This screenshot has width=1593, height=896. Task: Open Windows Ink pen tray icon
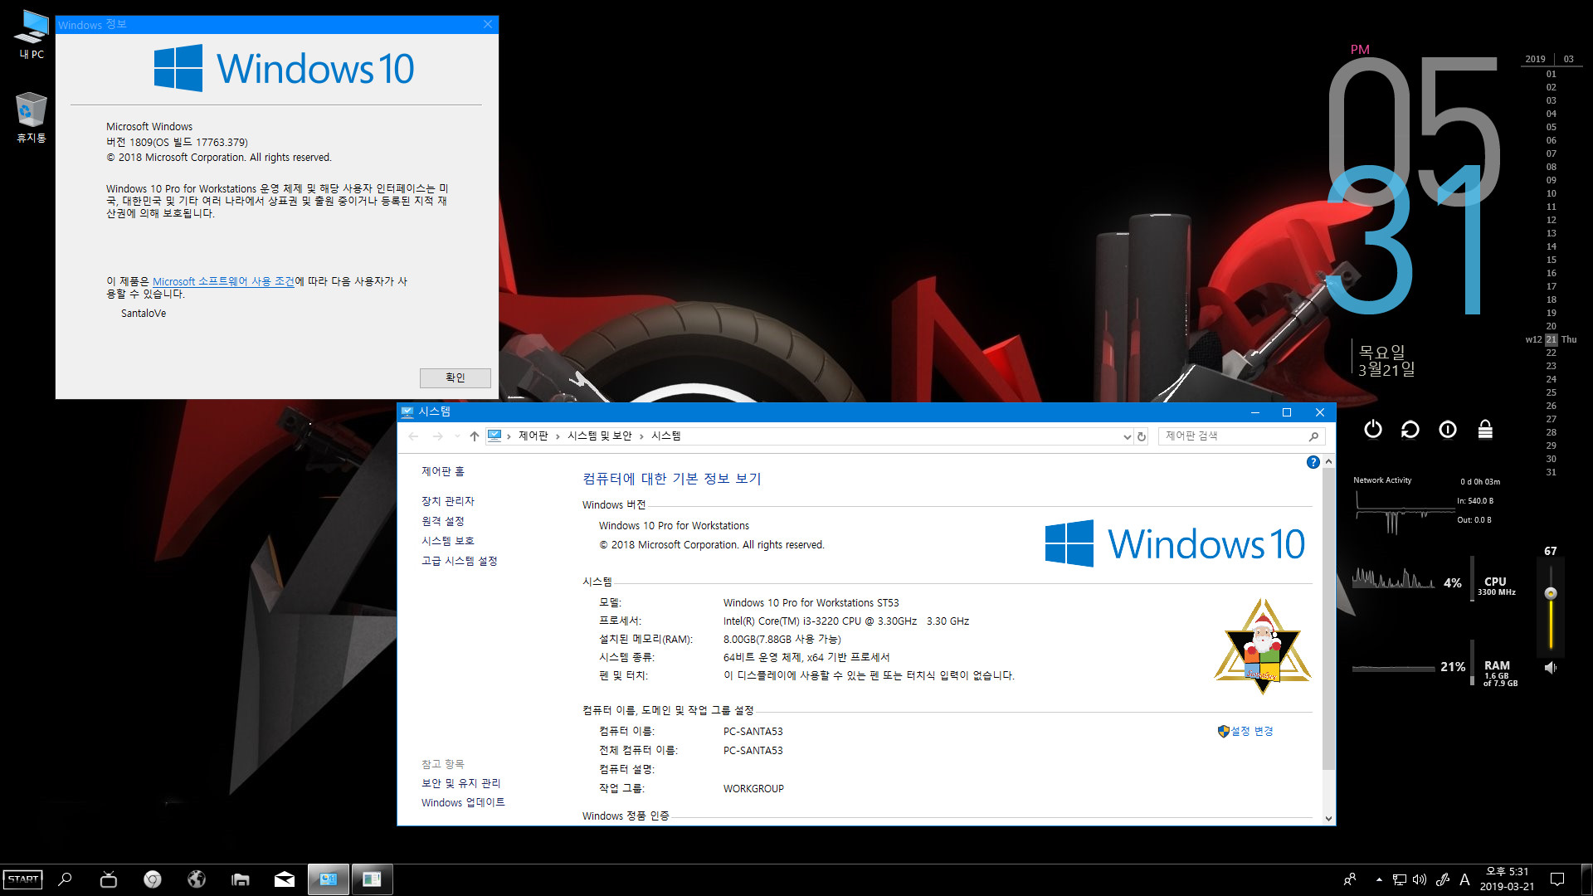point(1443,879)
